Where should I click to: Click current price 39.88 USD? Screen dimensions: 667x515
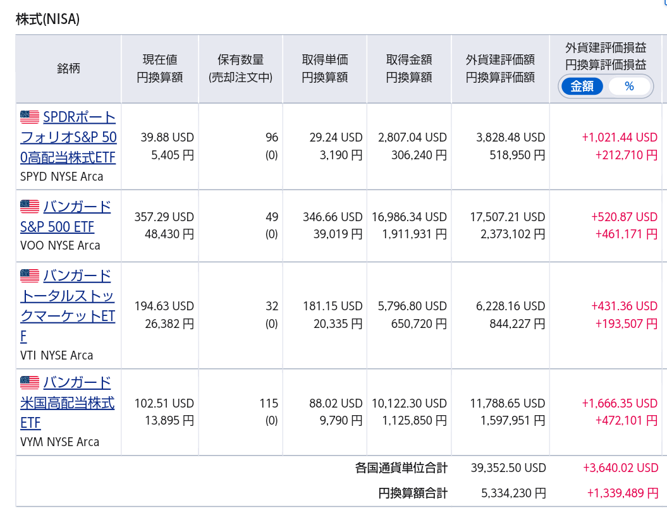click(x=167, y=137)
